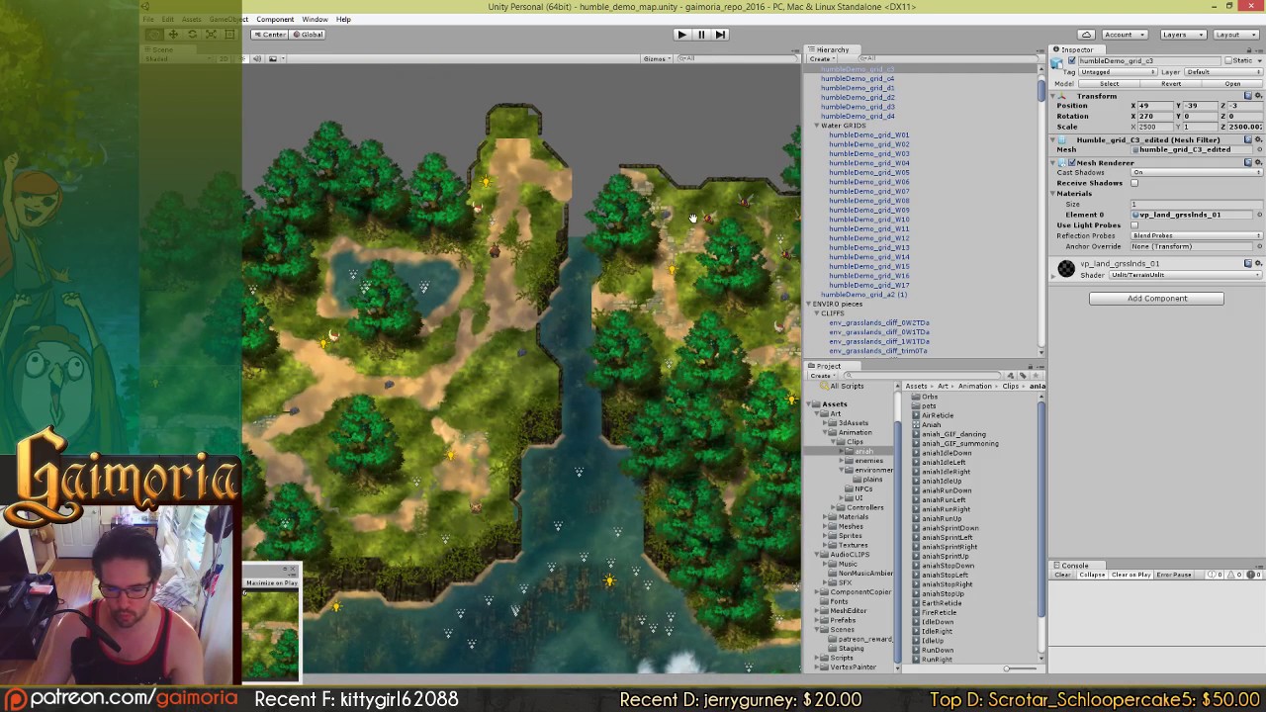
Task: Toggle the Receive Shadows checkbox
Action: click(1134, 184)
